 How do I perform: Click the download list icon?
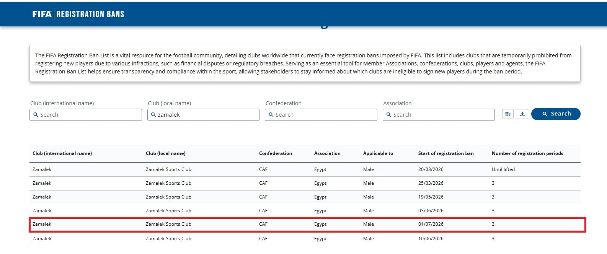click(522, 114)
